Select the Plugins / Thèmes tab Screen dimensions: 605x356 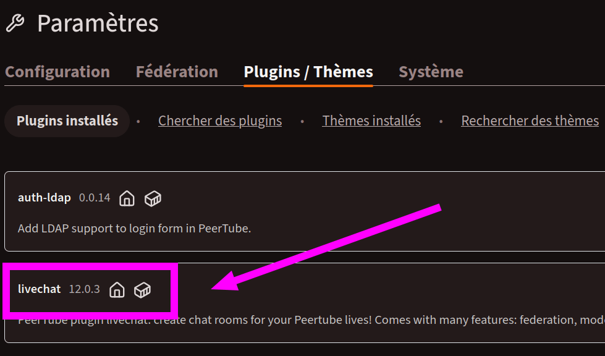308,72
